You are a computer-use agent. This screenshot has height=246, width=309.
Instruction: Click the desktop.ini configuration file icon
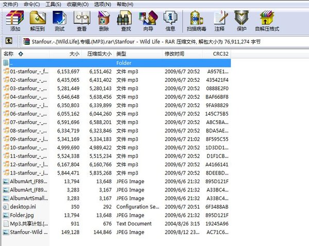(6, 206)
